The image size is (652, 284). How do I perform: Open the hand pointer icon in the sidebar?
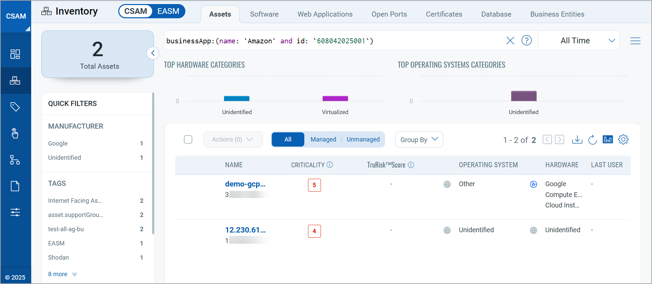point(15,133)
